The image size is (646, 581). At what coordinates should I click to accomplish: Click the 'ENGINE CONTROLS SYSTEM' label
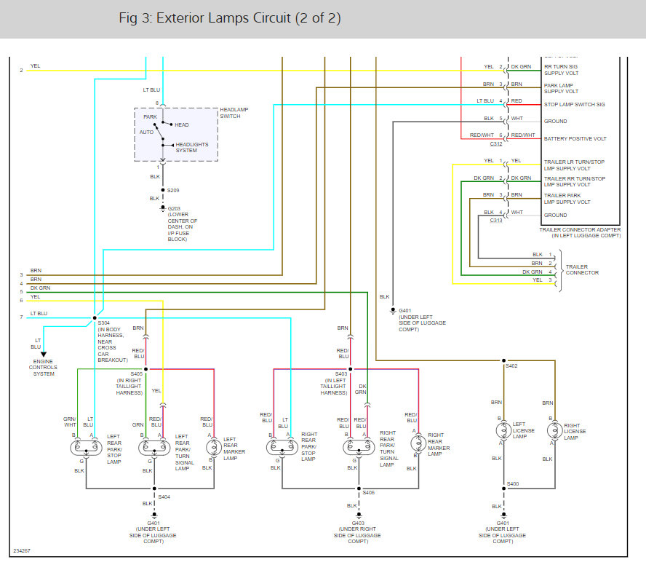point(43,368)
